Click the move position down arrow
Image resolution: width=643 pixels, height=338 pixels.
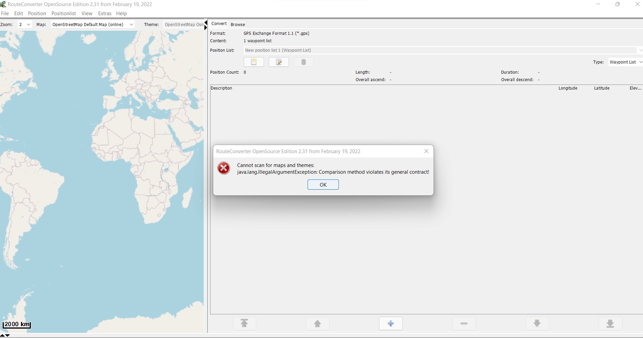(537, 323)
